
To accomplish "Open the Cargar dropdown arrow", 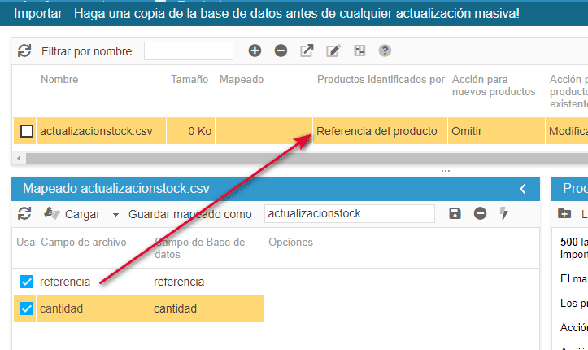I will 115,214.
